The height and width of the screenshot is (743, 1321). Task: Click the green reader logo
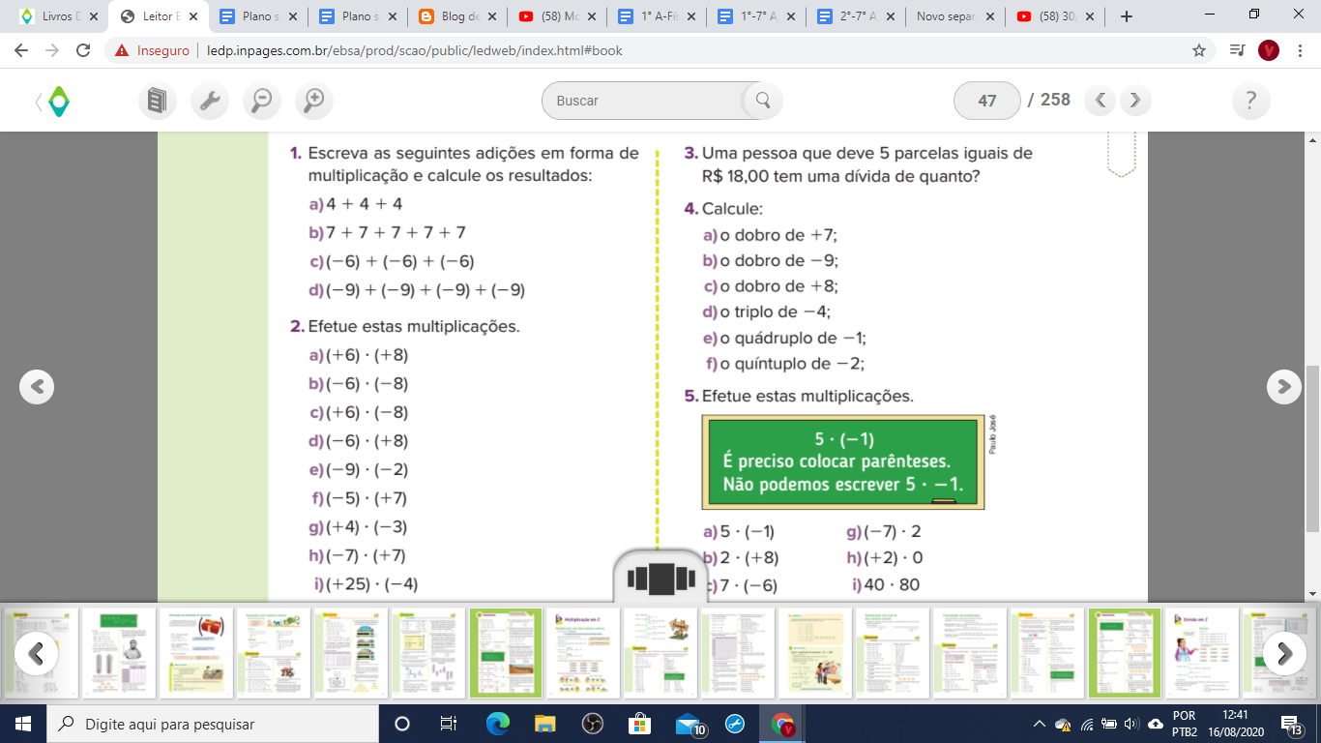pos(59,101)
